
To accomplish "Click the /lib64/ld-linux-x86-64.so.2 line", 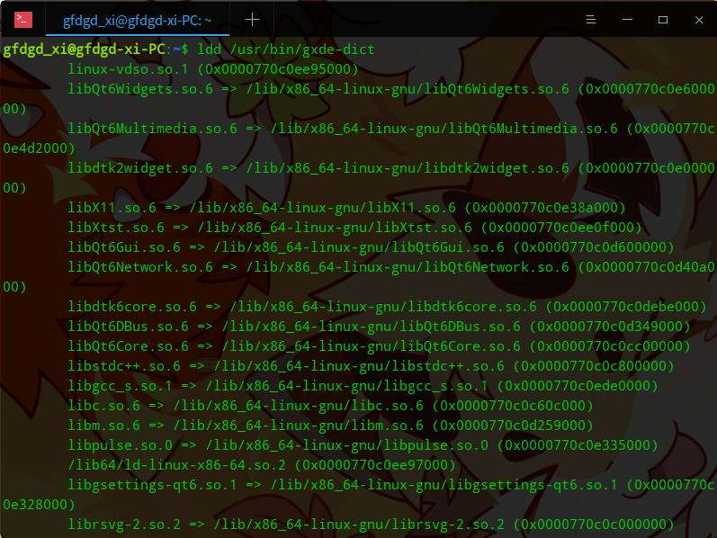I will coord(262,465).
